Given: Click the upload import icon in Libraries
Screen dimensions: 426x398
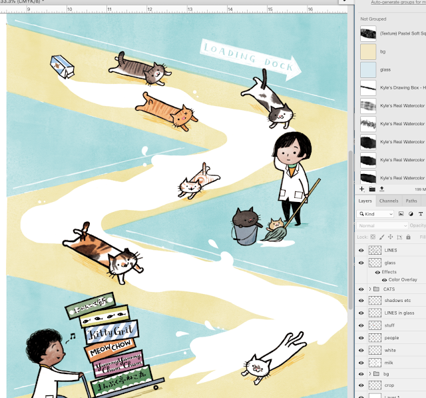Looking at the screenshot, I should (381, 189).
